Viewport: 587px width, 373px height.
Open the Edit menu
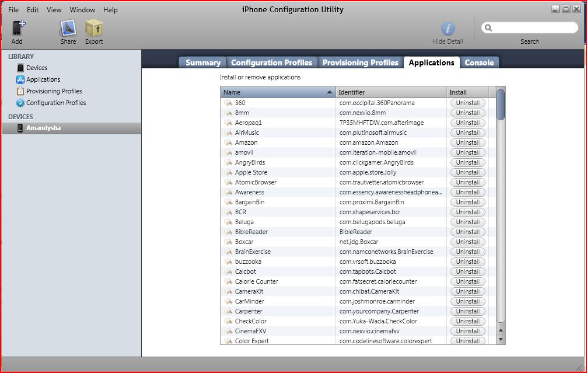click(x=33, y=10)
